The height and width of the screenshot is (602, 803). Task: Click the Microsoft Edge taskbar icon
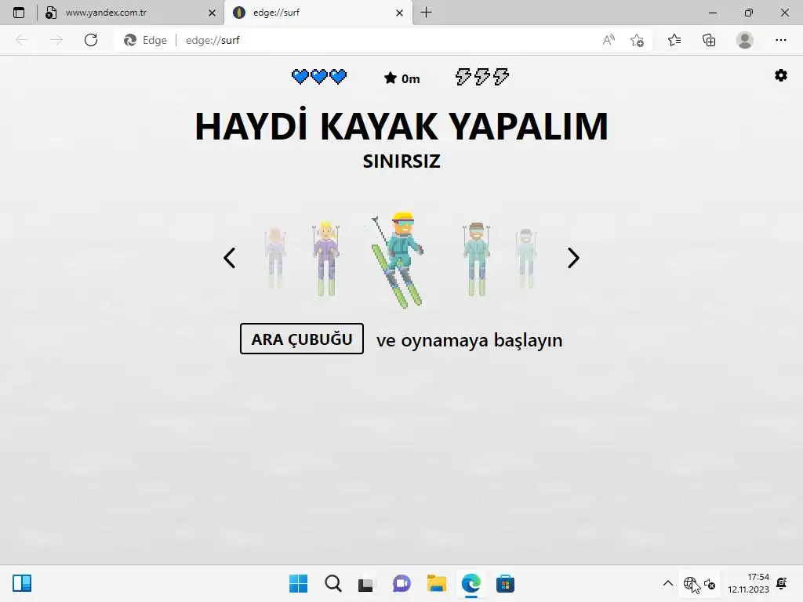471,583
